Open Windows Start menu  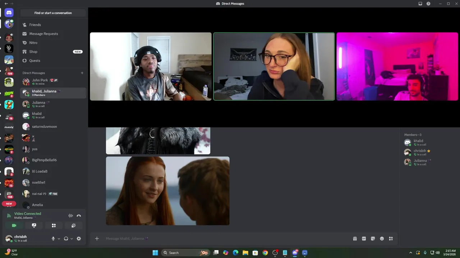(155, 253)
